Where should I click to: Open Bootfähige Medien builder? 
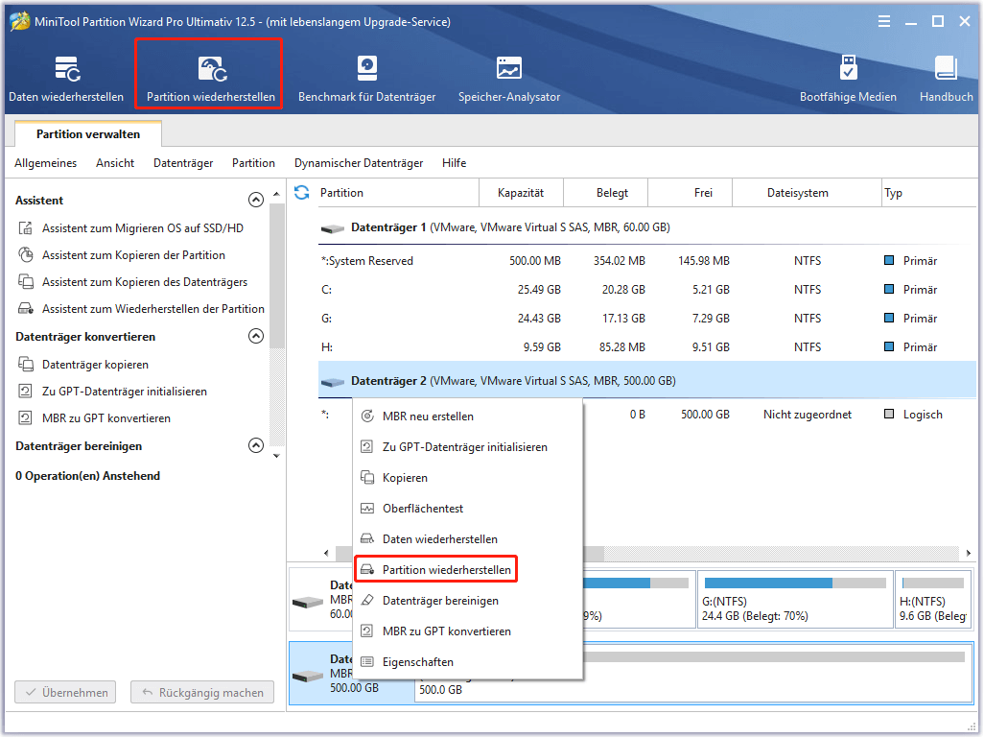point(848,79)
